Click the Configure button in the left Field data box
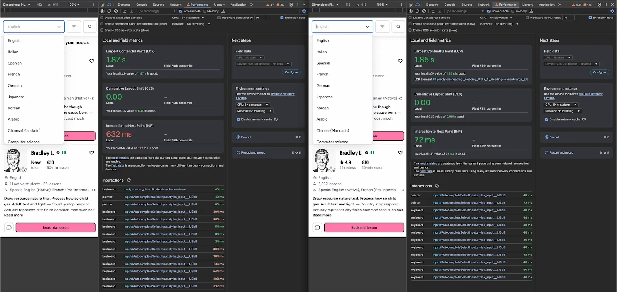 point(291,72)
